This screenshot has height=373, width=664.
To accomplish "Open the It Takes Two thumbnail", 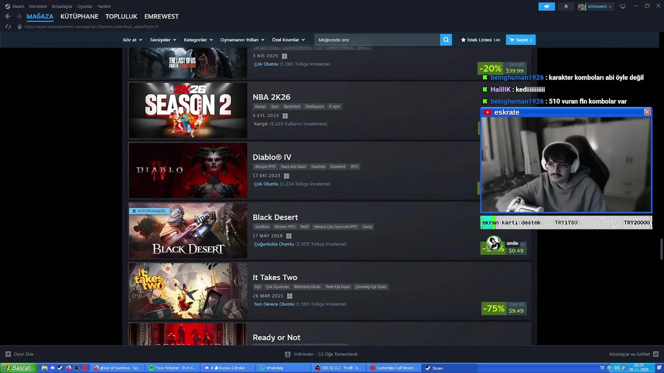I will point(188,291).
